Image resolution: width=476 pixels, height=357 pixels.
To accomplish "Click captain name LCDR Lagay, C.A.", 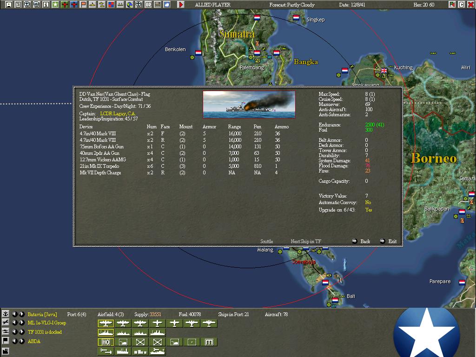I will pyautogui.click(x=118, y=113).
